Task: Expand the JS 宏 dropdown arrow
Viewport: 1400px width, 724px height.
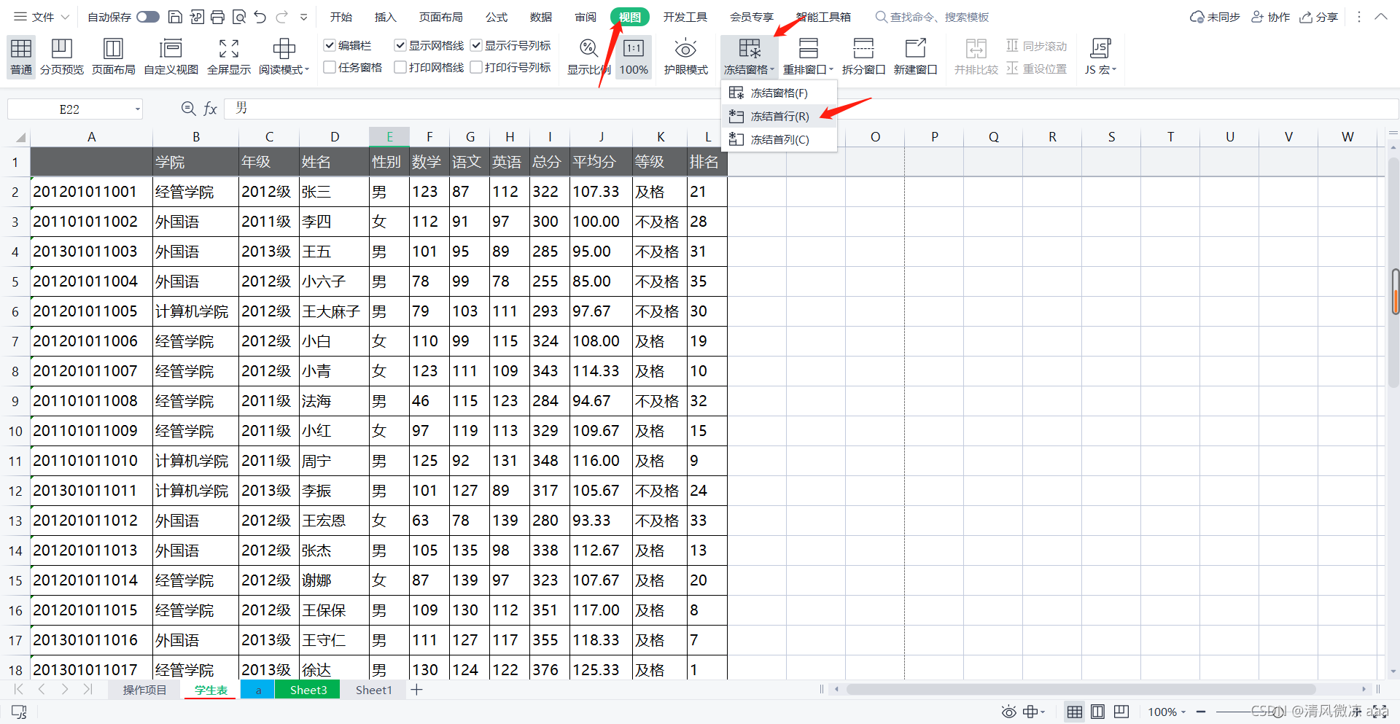Action: click(1114, 70)
